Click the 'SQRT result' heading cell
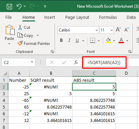This screenshot has width=139, height=129. point(51,80)
